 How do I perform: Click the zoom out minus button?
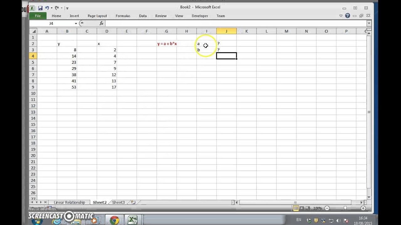coord(327,208)
